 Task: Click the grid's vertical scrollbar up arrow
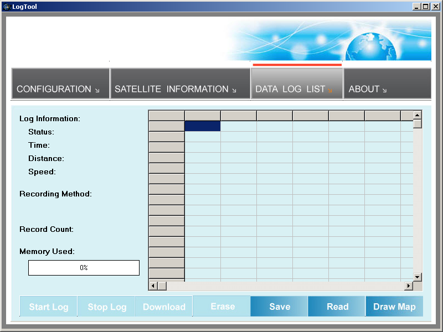(x=418, y=115)
